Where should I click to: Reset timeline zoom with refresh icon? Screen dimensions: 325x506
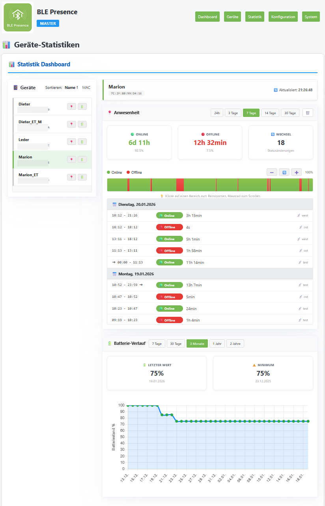pyautogui.click(x=284, y=172)
